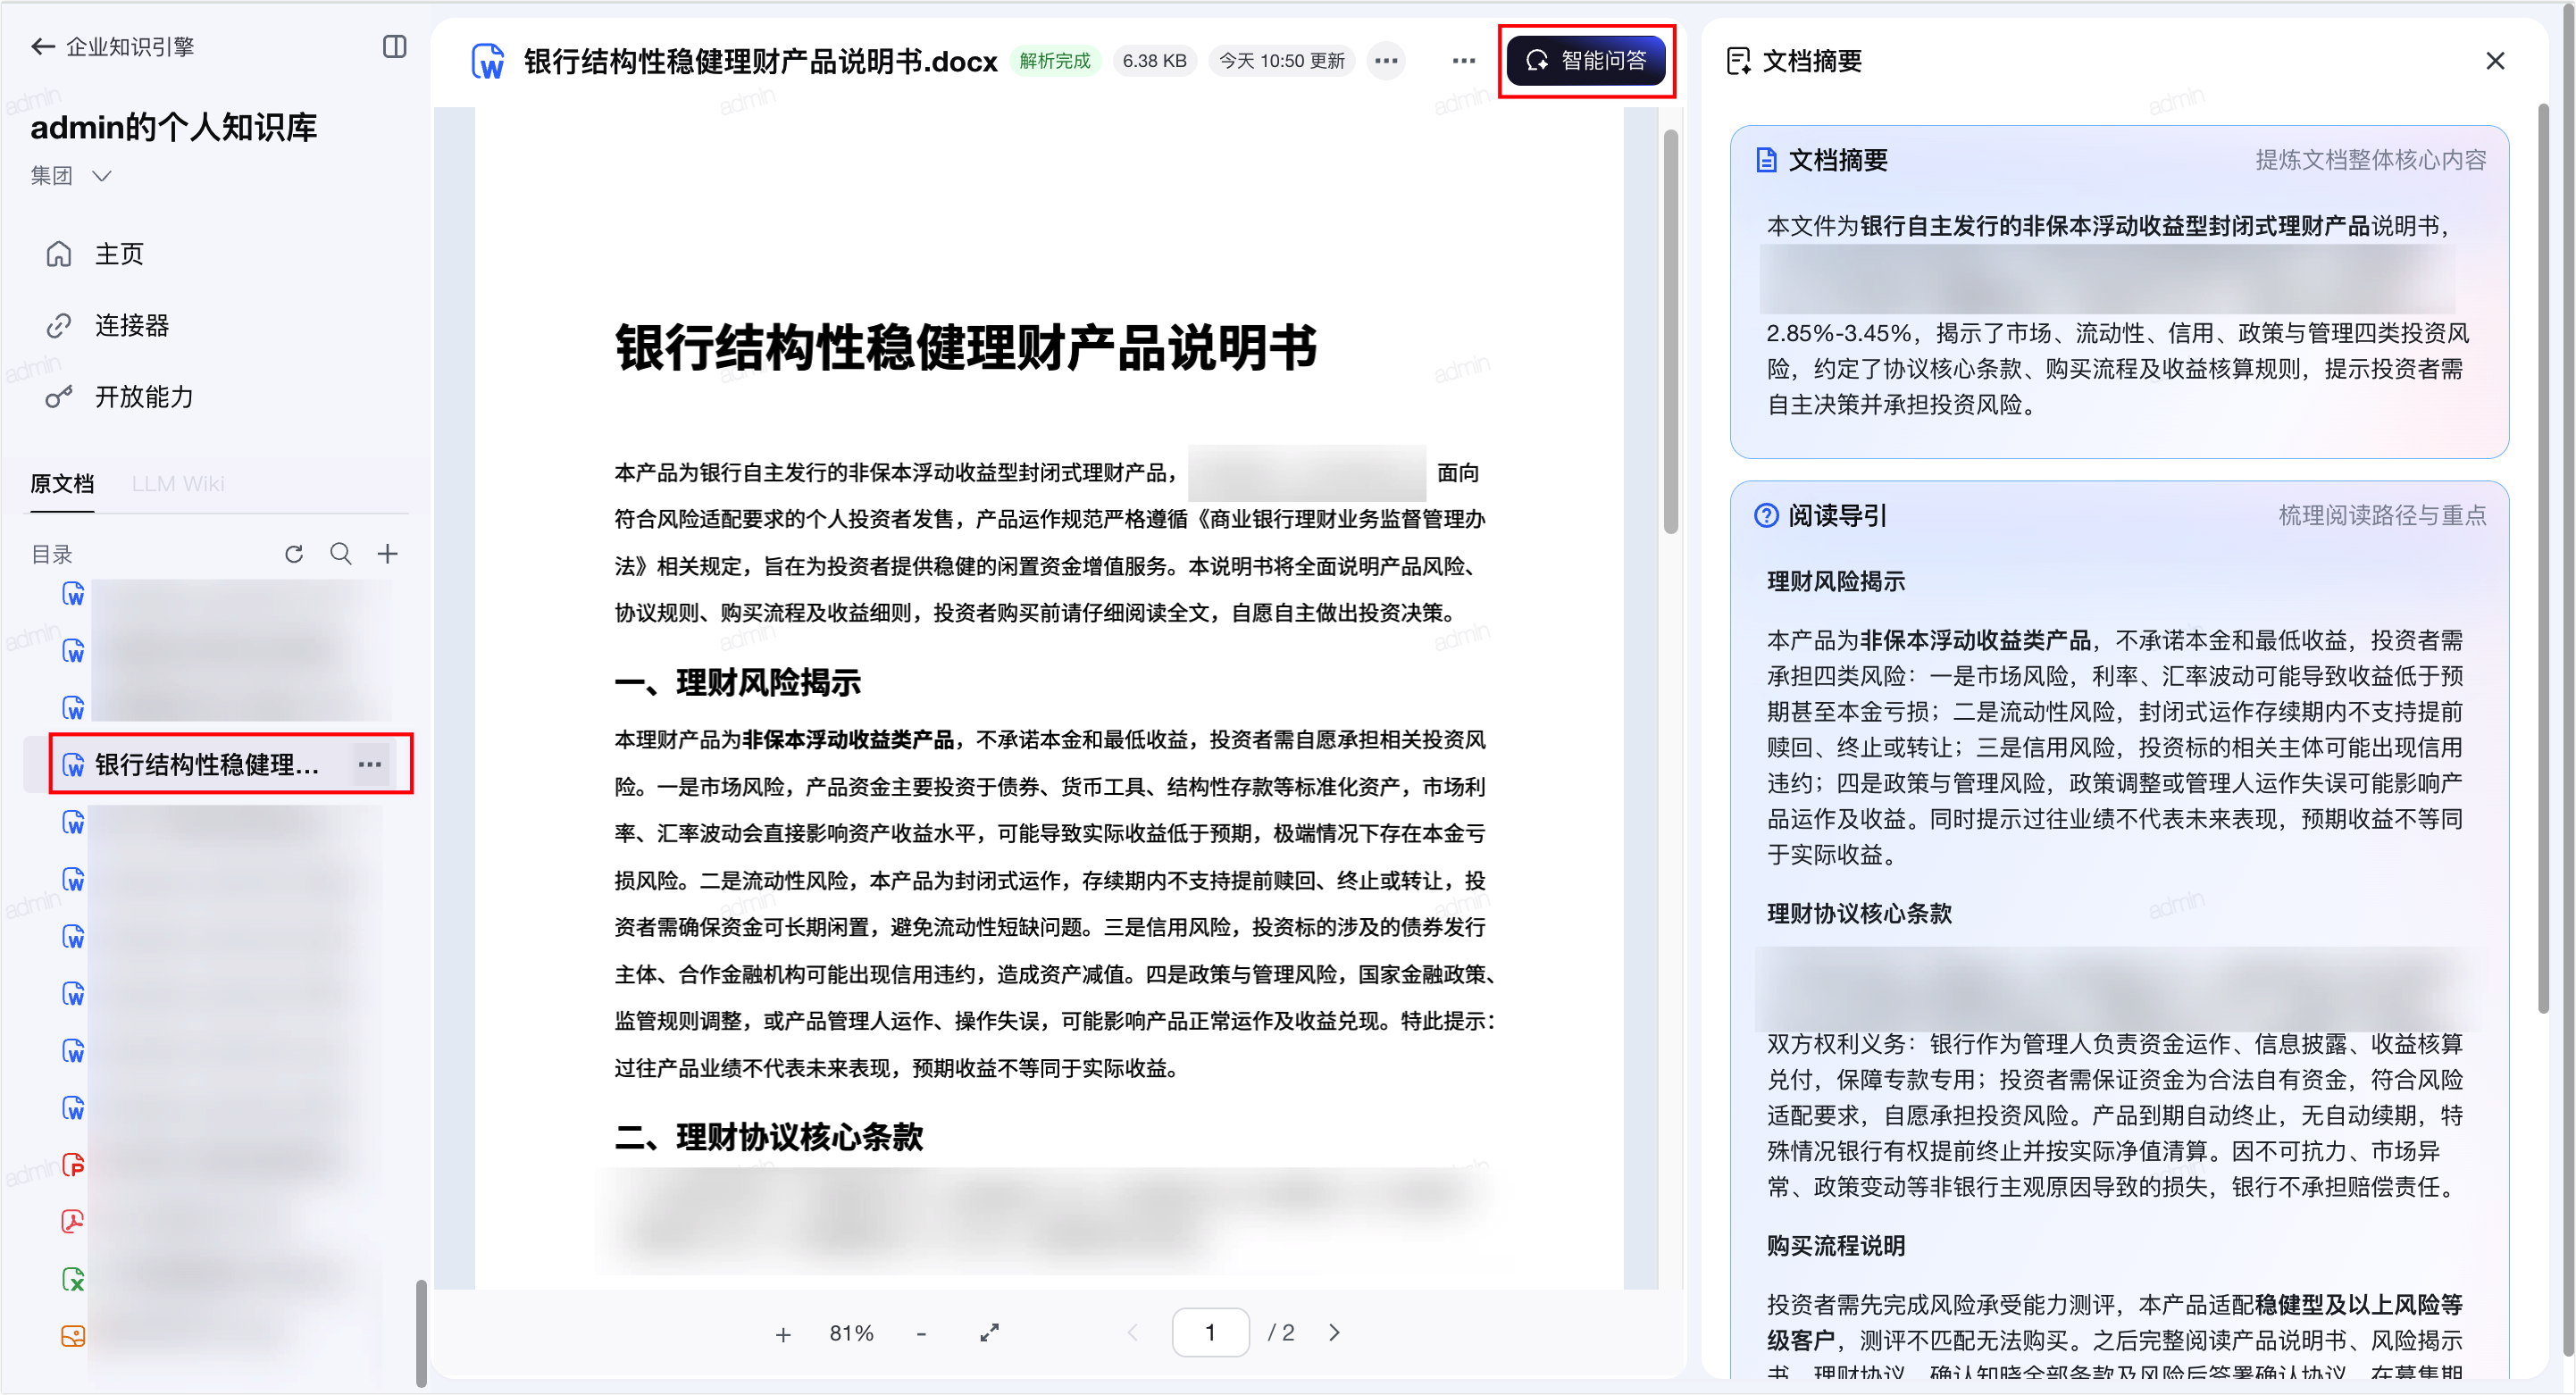Go to the previous page arrow
This screenshot has height=1395, width=2576.
pyautogui.click(x=1133, y=1333)
